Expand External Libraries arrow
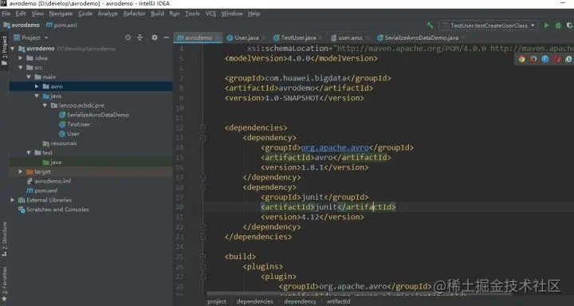Image resolution: width=574 pixels, height=306 pixels. (13, 200)
